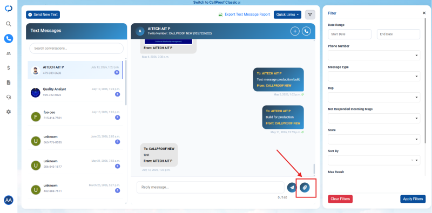Image resolution: width=432 pixels, height=213 pixels.
Task: Open the Sort By dropdown
Action: pyautogui.click(x=374, y=160)
